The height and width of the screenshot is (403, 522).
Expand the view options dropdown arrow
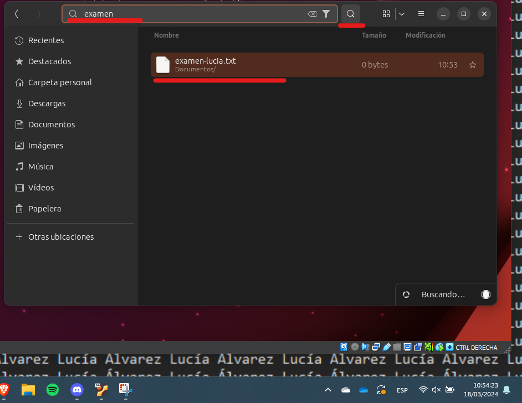point(402,14)
